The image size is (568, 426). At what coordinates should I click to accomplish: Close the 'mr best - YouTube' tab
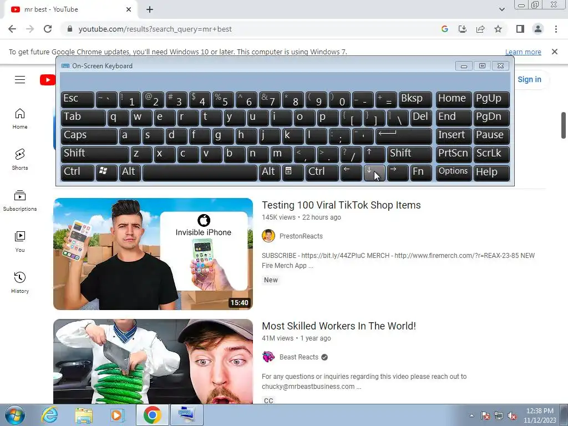(128, 9)
